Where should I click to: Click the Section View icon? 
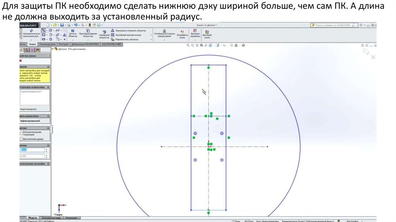[201, 45]
